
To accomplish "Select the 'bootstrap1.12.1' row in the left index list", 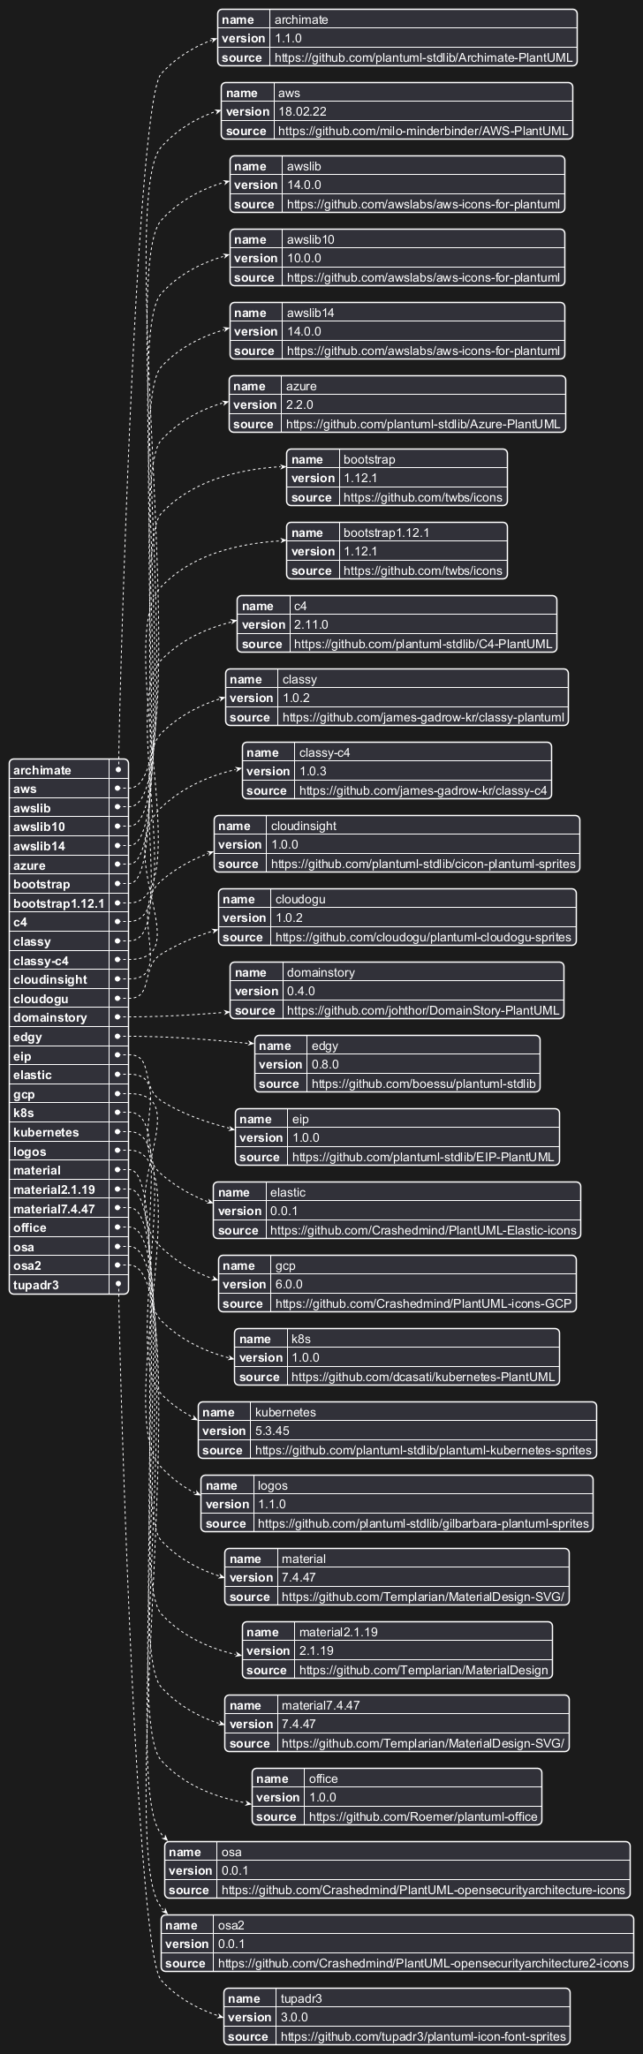I will pos(69,903).
